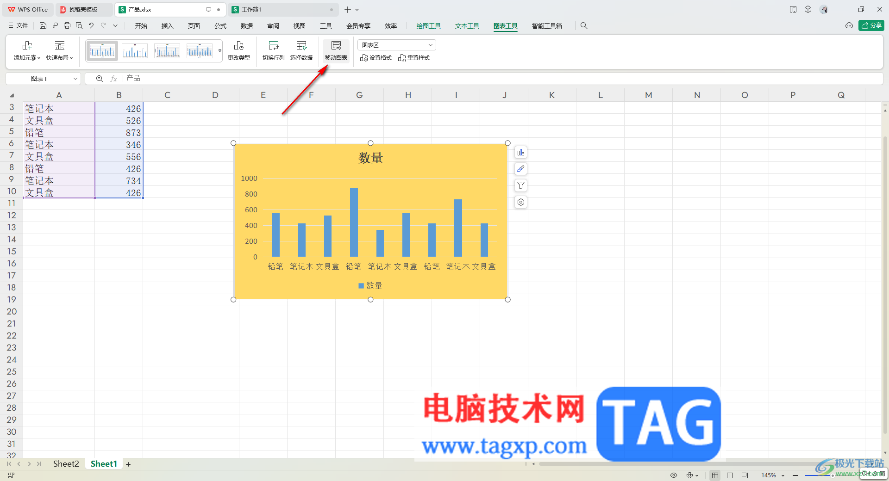Open the chart area (图表区) dropdown
Screen dimensions: 889x481
(x=397, y=45)
